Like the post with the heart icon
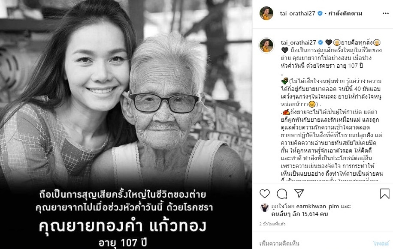Screen dimensions: 393x249 [264, 193]
